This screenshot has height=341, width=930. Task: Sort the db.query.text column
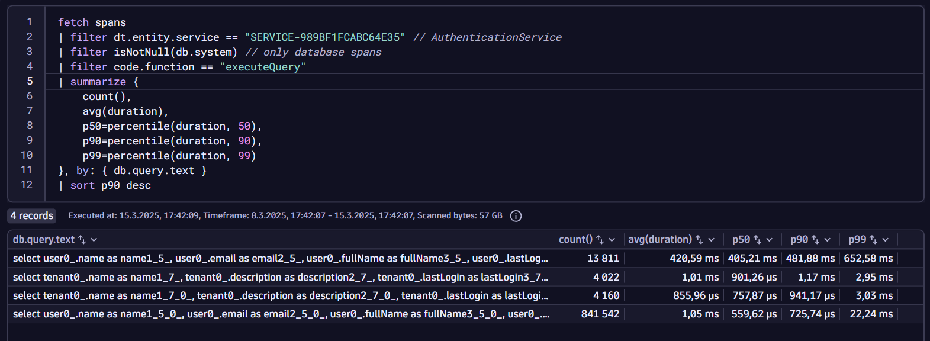click(x=82, y=240)
